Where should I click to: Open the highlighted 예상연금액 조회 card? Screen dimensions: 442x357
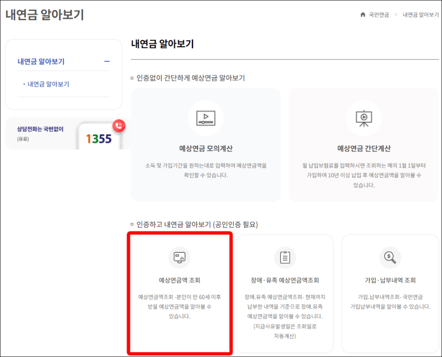[180, 290]
